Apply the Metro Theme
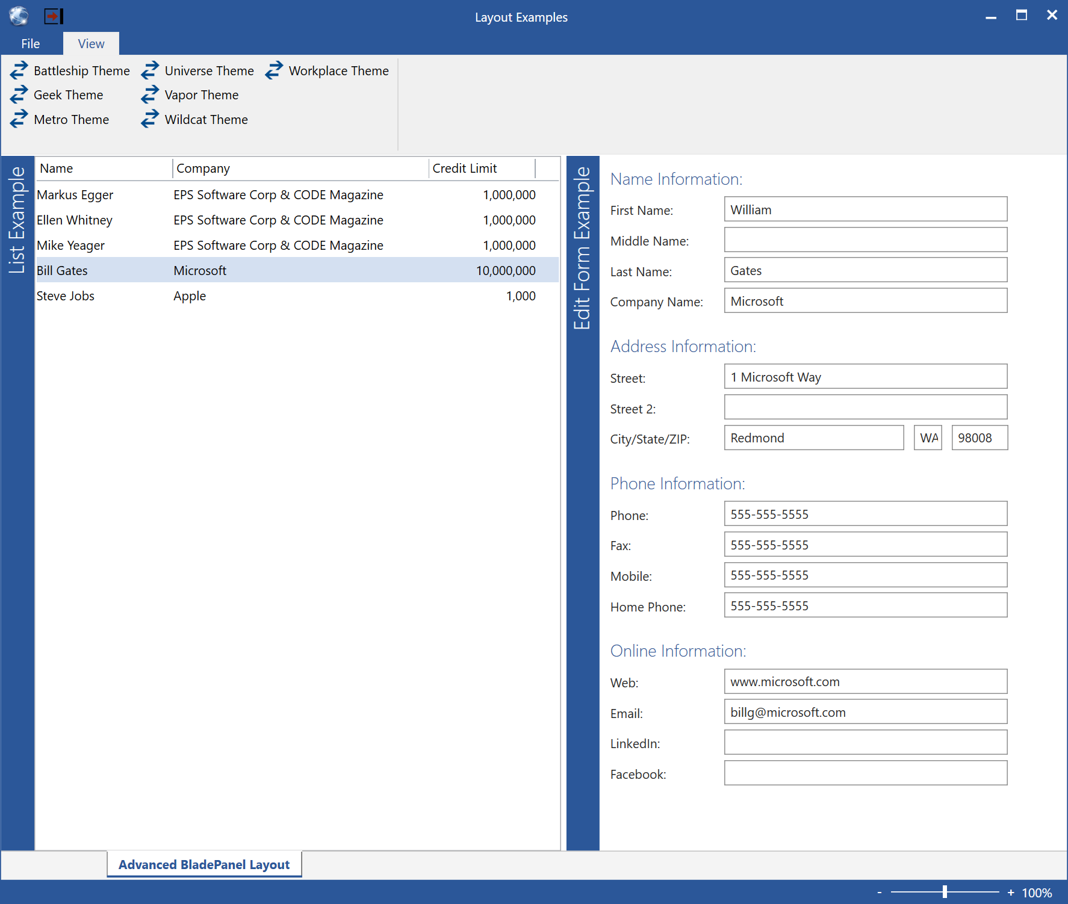Screen dimensions: 1068x904 click(60, 119)
